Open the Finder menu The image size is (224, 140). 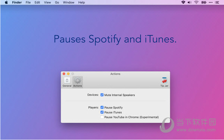[17, 3]
